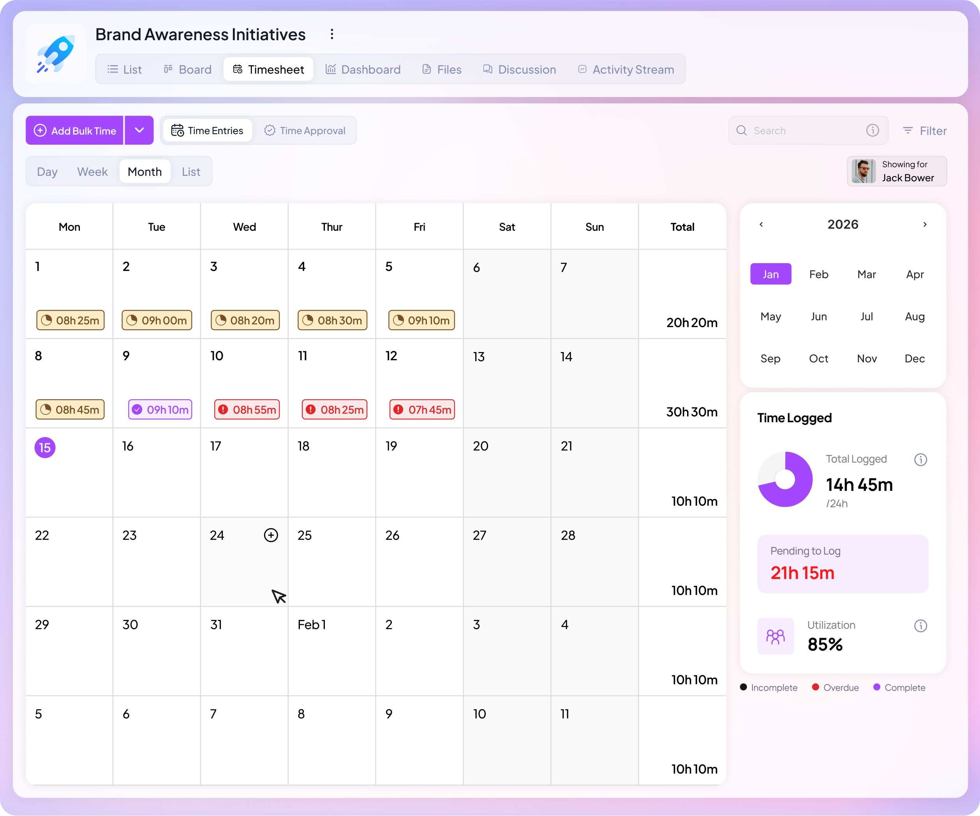Open the overdue 08h 25m entry on day 11

pos(335,410)
